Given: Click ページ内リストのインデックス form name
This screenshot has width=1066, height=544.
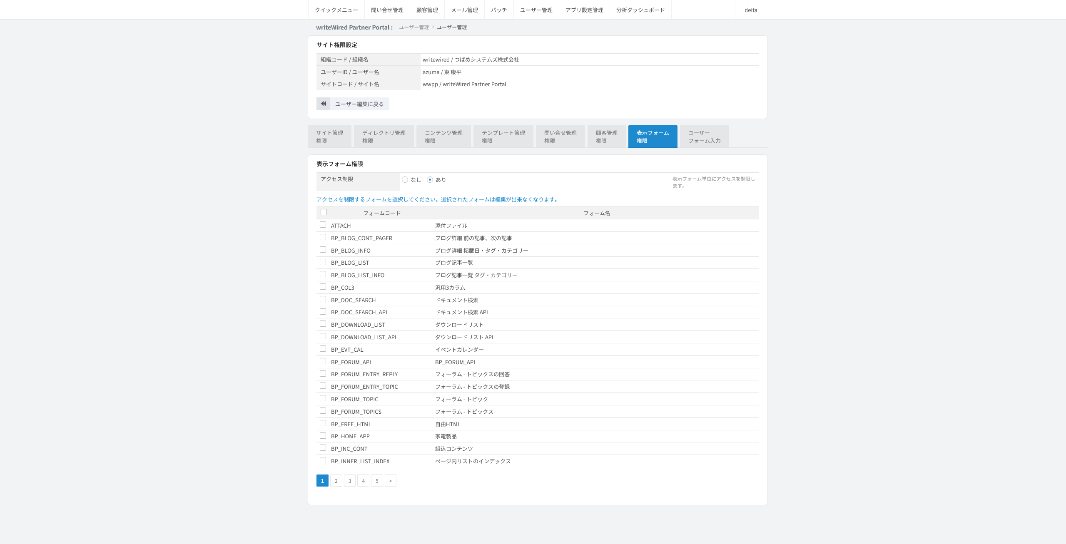Looking at the screenshot, I should pos(473,461).
